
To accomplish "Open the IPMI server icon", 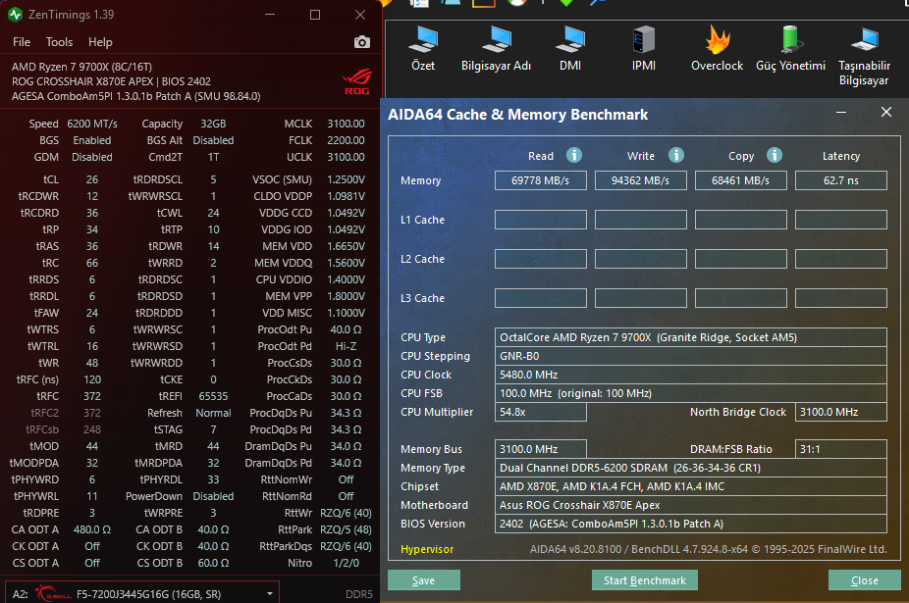I will 644,40.
